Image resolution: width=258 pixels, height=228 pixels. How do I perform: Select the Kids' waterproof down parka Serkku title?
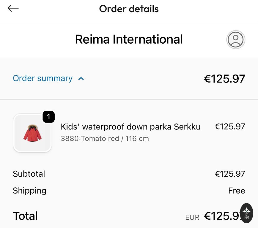[x=130, y=127]
